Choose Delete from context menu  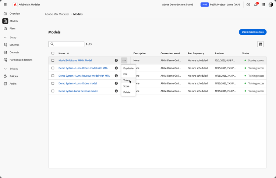[x=128, y=92]
